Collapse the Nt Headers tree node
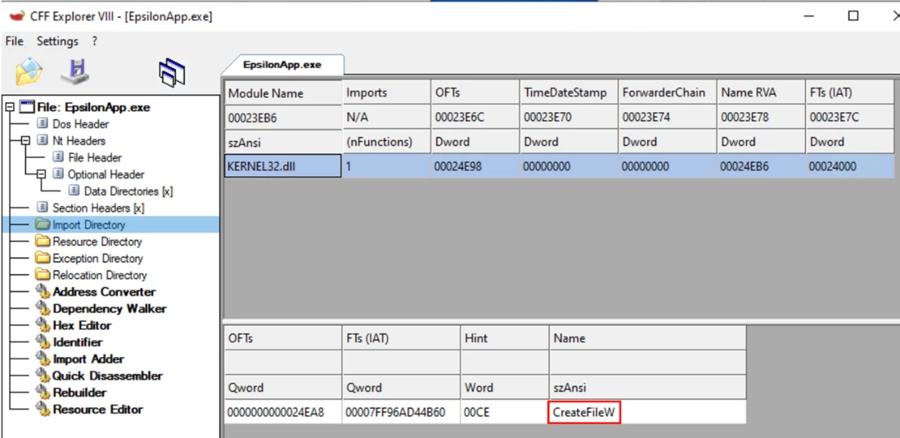This screenshot has height=438, width=900. point(25,141)
